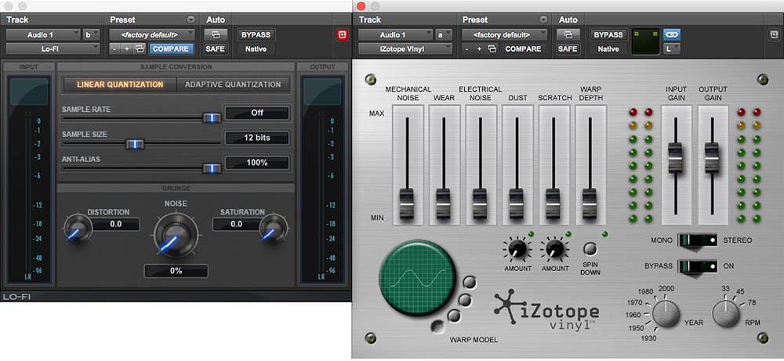Click the Anti-Alias slider handle
Viewport: 784px width, 361px height.
point(212,169)
